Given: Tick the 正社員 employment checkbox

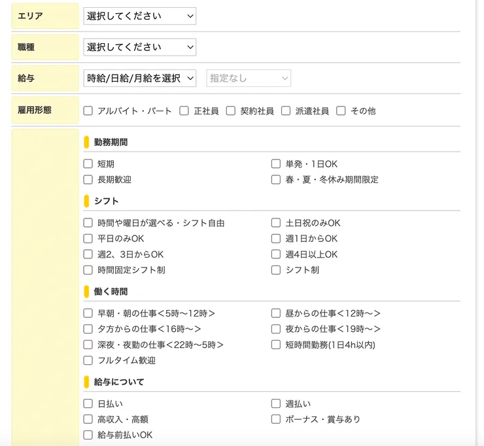Looking at the screenshot, I should [184, 111].
